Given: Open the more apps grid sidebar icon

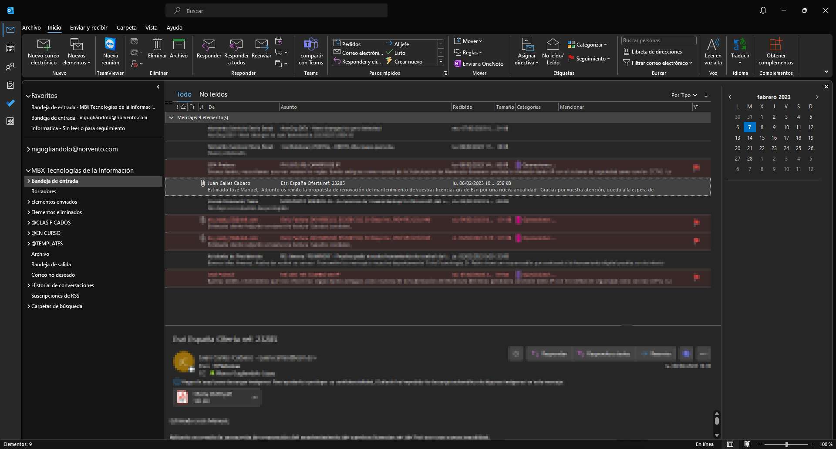Looking at the screenshot, I should tap(10, 121).
